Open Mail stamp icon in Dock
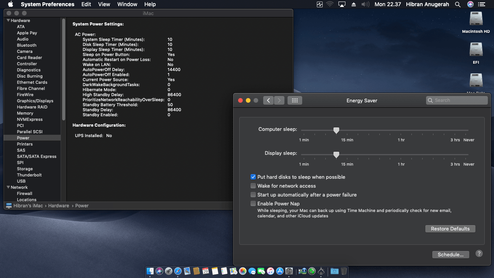Viewport: 494px width, 278px height. [187, 271]
